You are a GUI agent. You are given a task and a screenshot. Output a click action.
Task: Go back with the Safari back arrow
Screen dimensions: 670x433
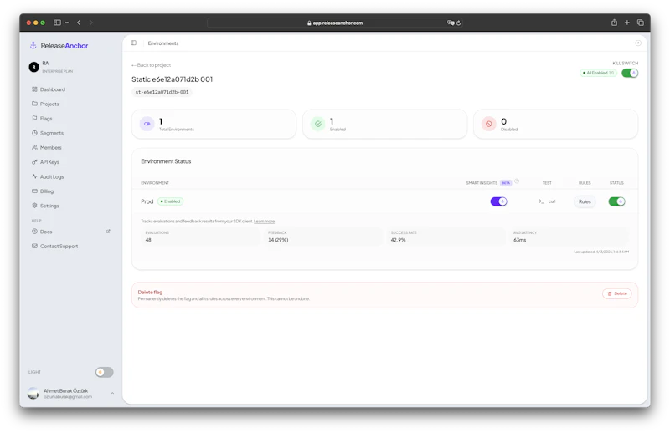pyautogui.click(x=79, y=23)
